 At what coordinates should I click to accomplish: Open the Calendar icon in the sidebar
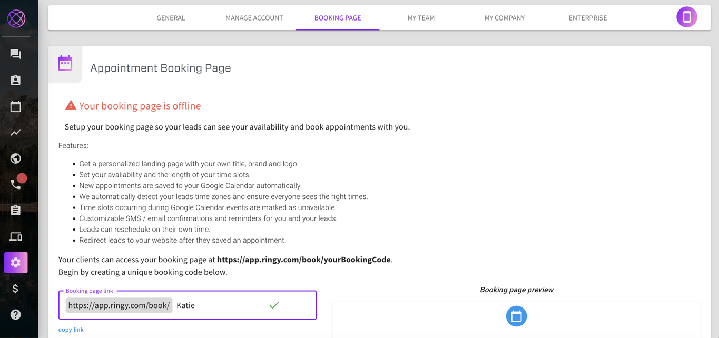click(x=15, y=106)
